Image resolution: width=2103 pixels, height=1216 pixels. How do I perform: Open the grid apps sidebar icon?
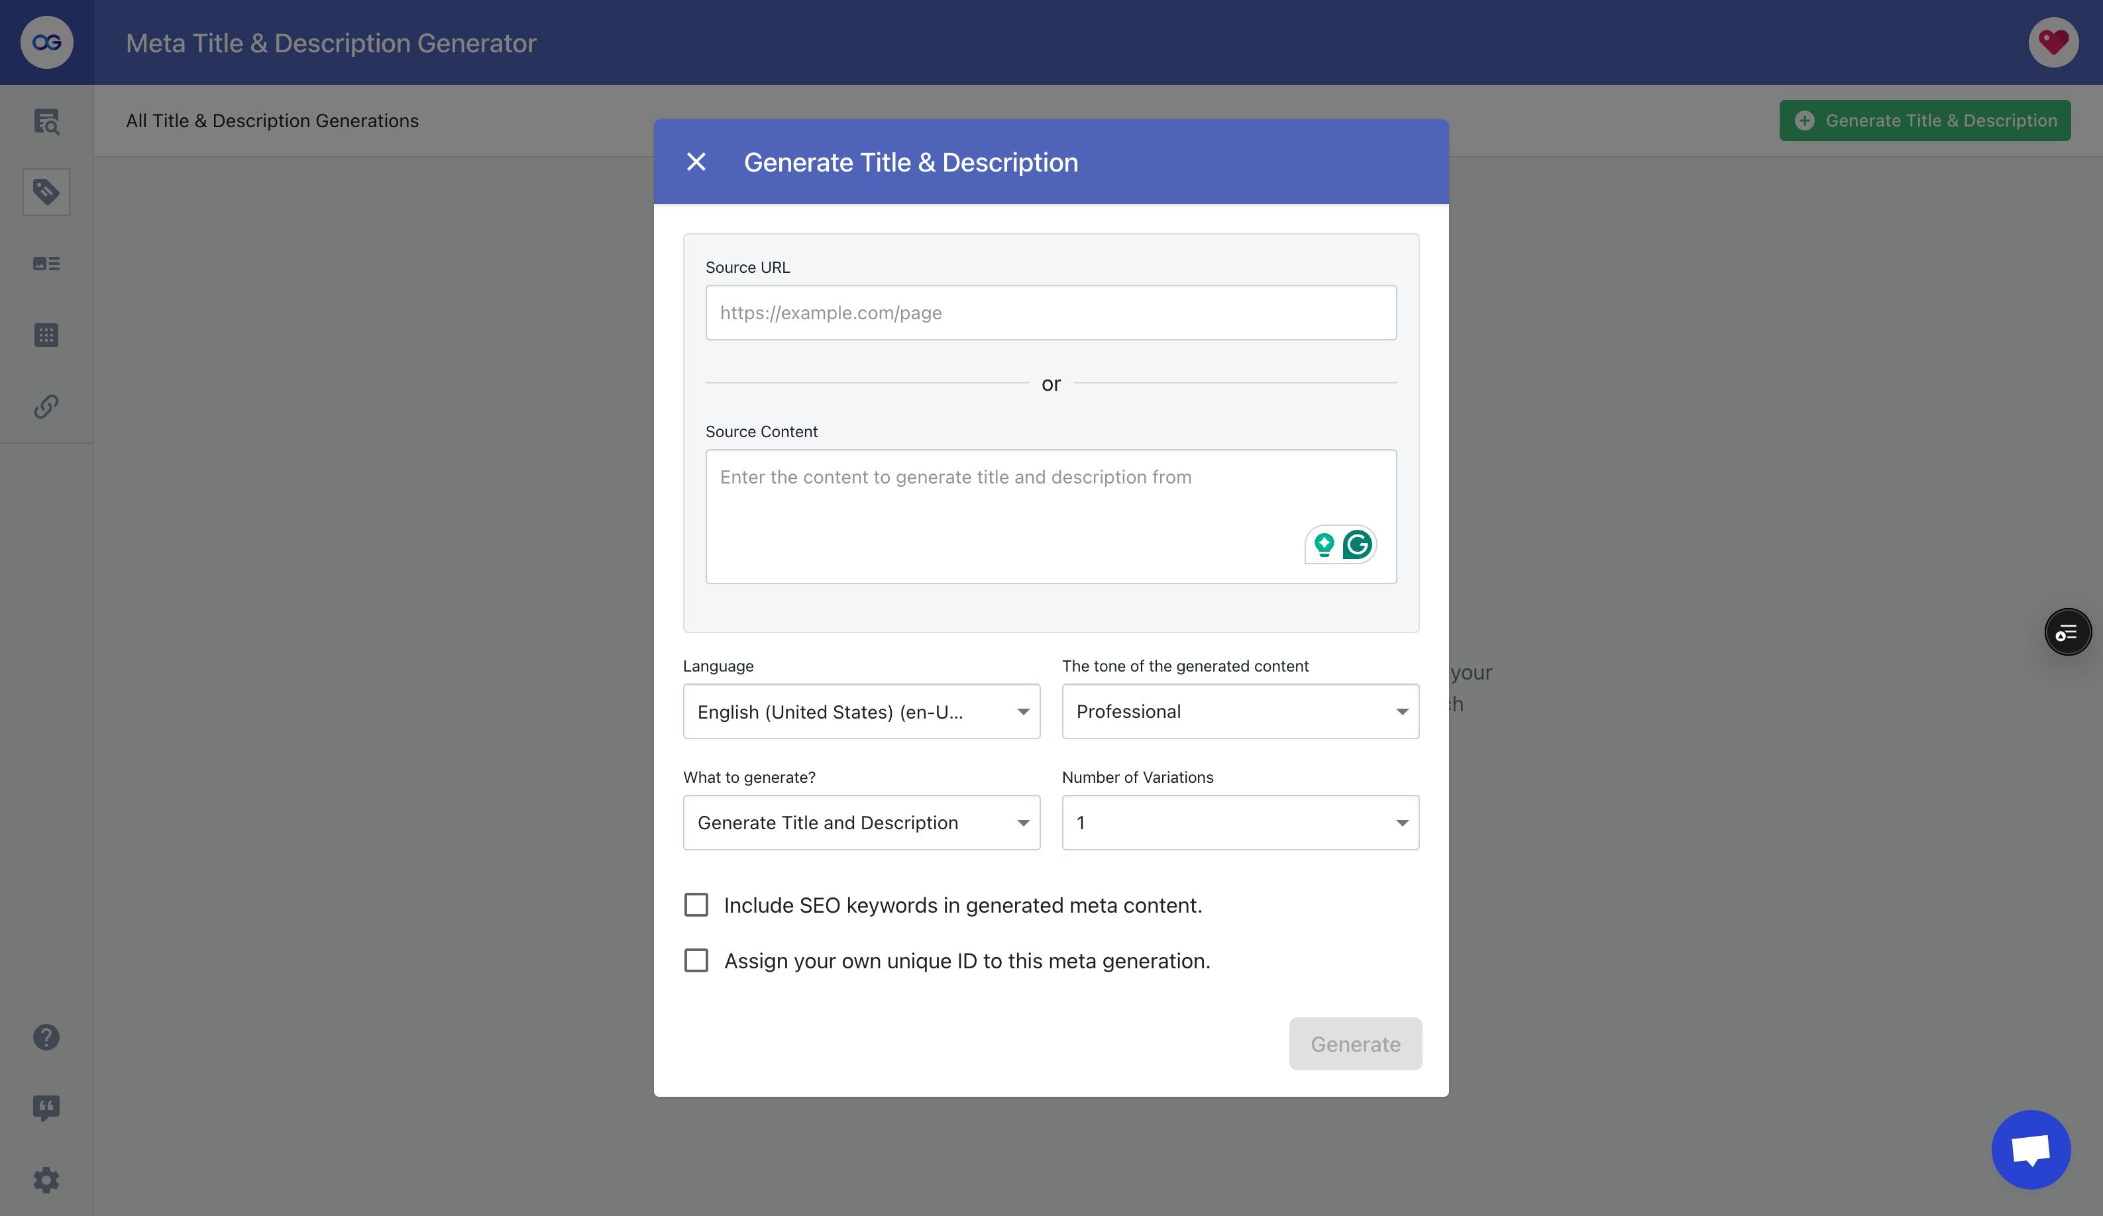[x=47, y=335]
